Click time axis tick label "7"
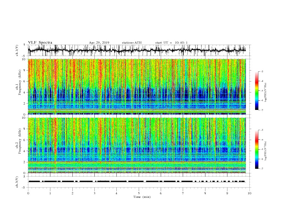 point(183,193)
